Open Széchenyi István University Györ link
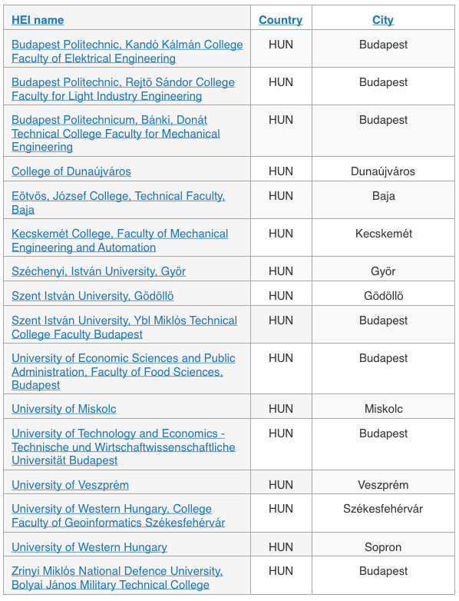Viewport: 459px width, 601px height. point(98,271)
